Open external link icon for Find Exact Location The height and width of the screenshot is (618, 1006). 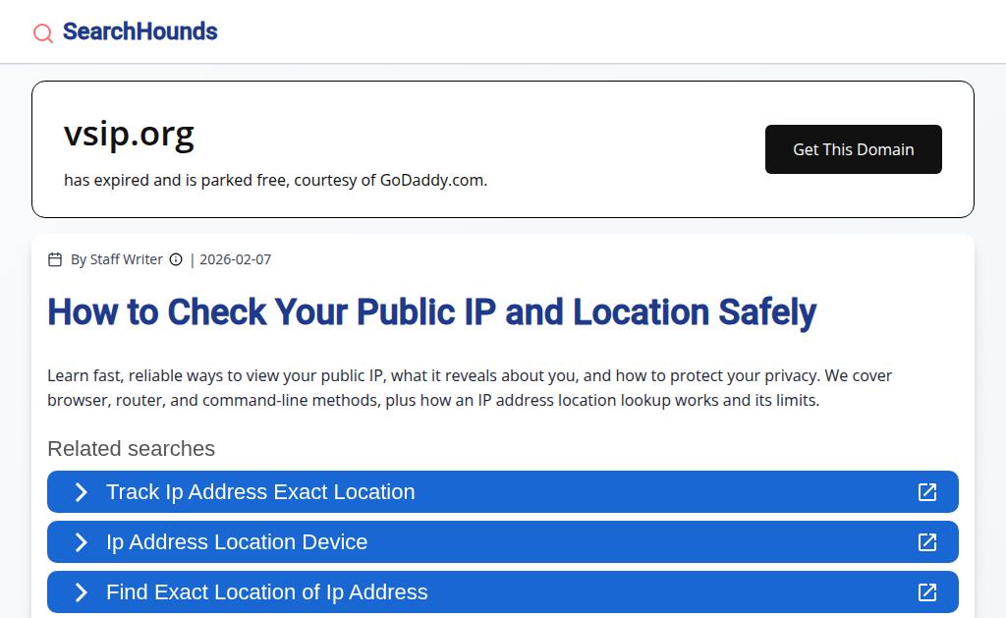click(x=926, y=591)
